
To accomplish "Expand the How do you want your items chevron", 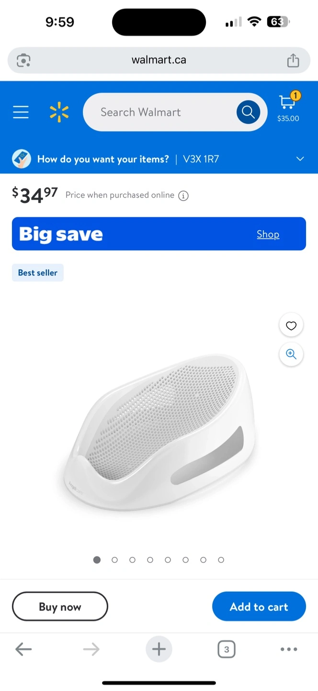I will pyautogui.click(x=300, y=159).
